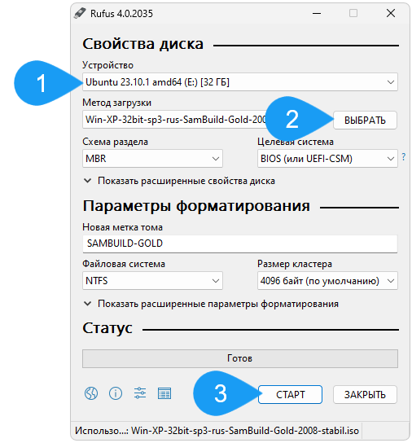Click the Rufus USB icon in title bar
This screenshot has height=443, width=412.
click(x=80, y=13)
